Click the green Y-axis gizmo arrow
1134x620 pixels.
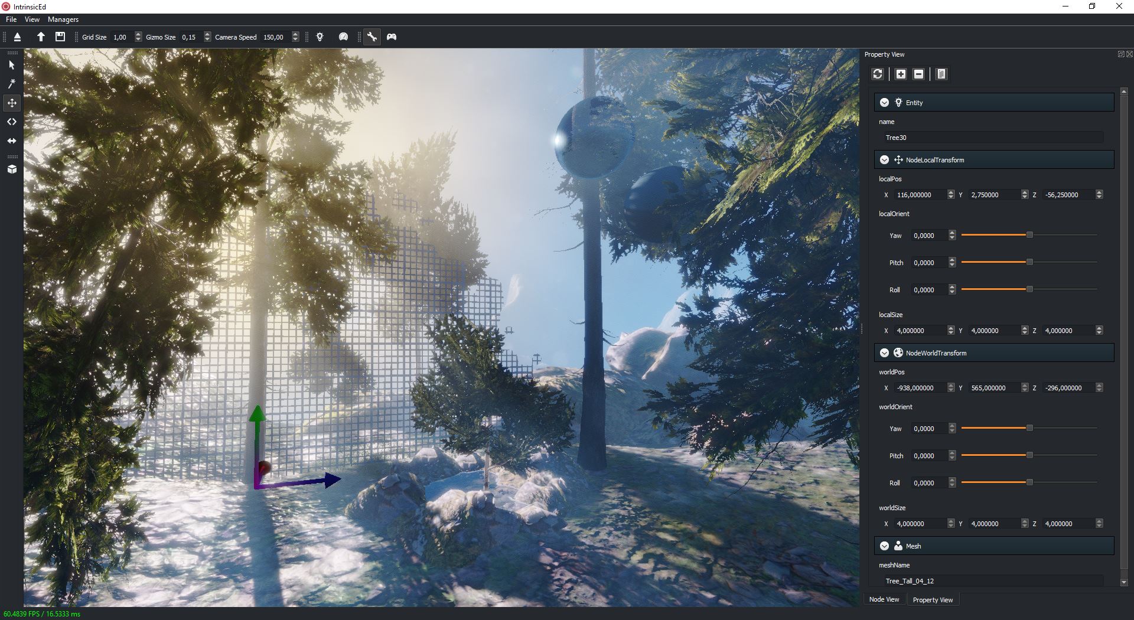(256, 413)
